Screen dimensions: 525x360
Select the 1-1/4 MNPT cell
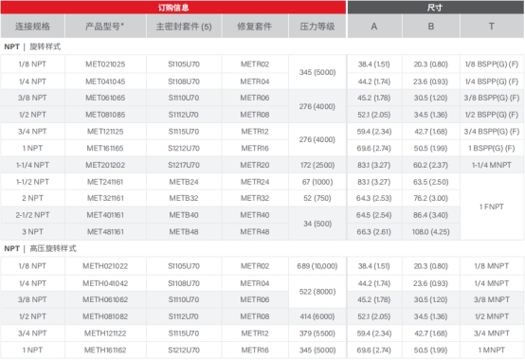tap(492, 165)
